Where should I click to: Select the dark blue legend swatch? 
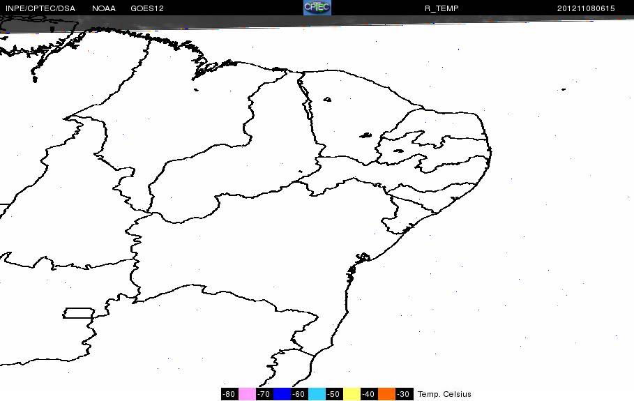click(x=282, y=394)
